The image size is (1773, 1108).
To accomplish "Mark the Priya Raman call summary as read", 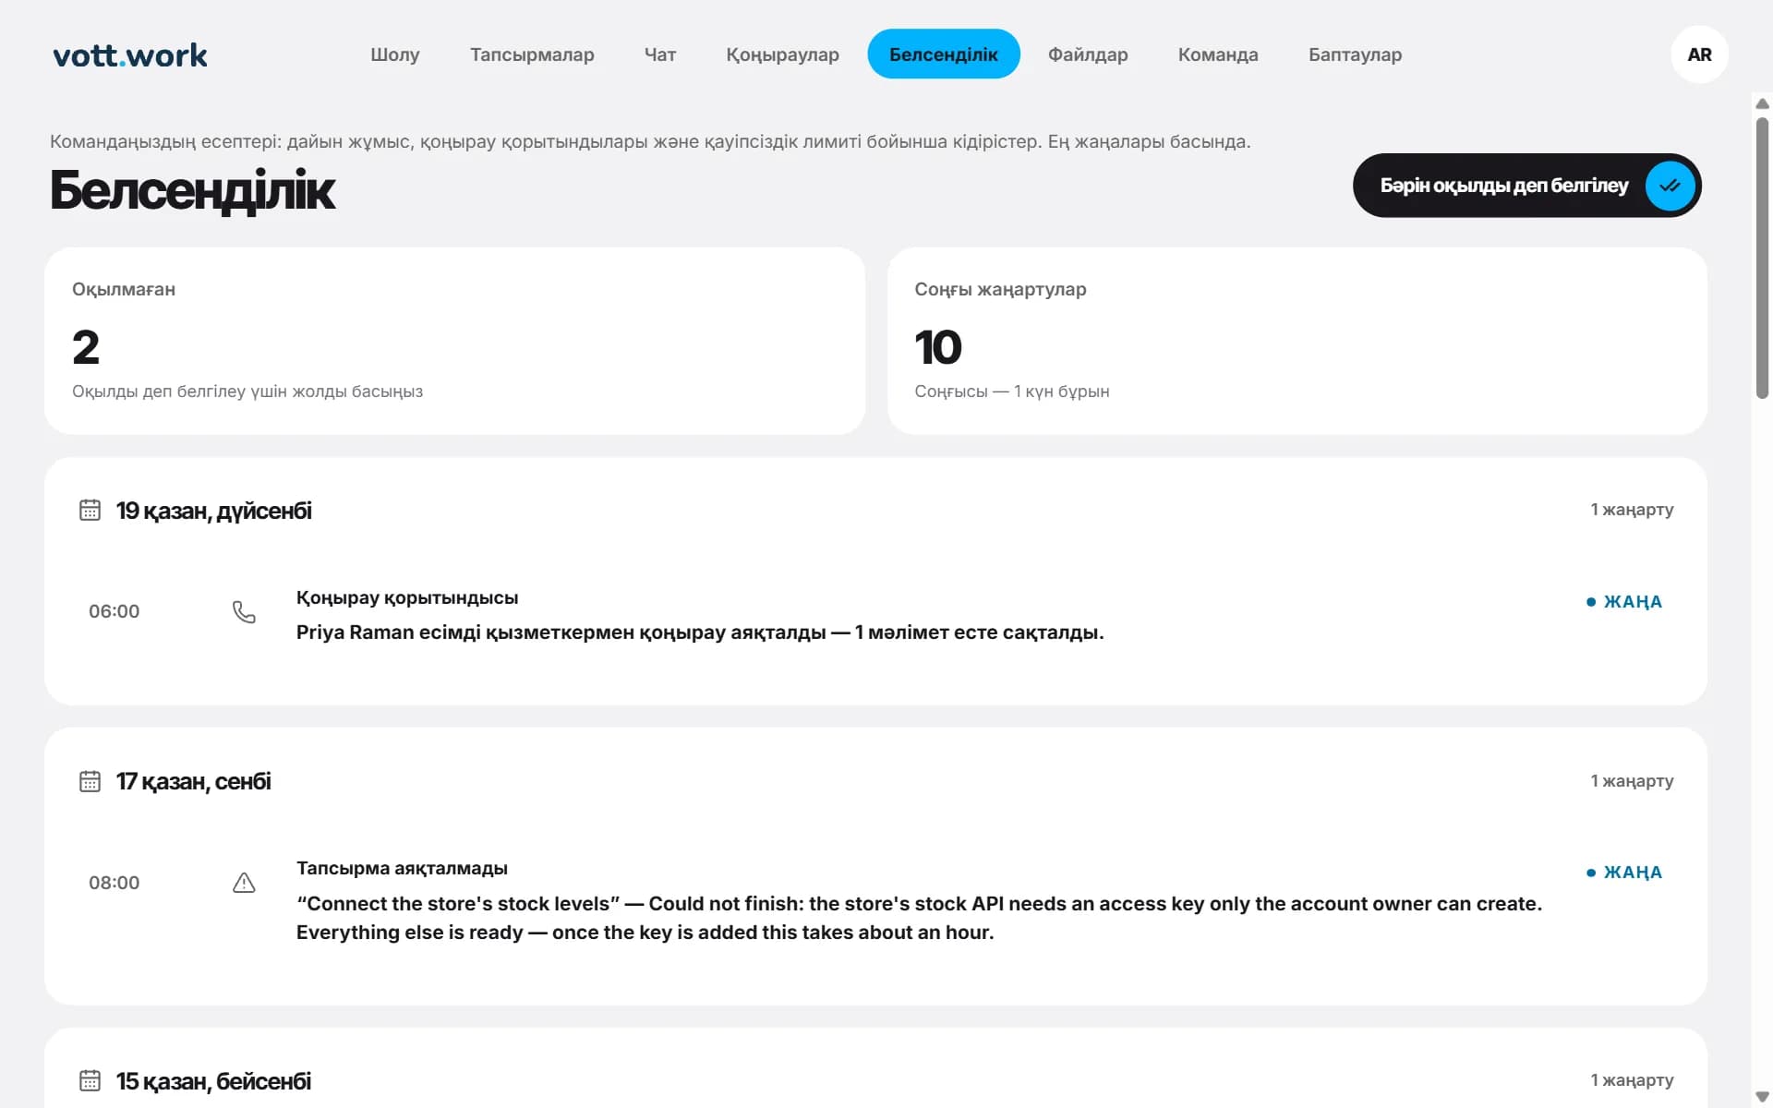I will [875, 615].
